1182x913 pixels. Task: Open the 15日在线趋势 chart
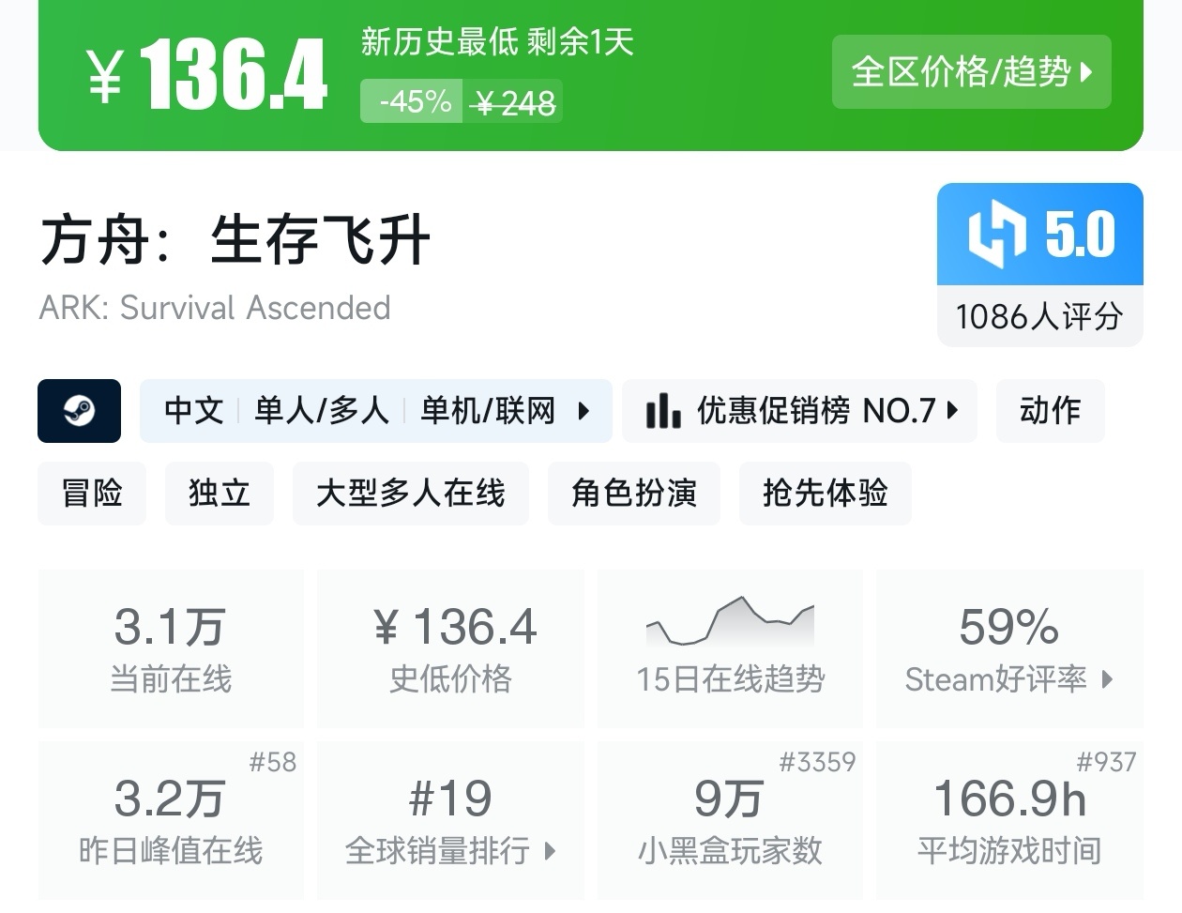pos(730,647)
